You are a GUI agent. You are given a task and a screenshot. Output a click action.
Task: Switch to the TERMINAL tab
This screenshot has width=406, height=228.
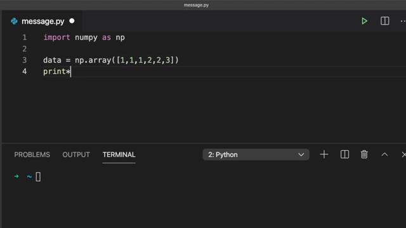(119, 155)
